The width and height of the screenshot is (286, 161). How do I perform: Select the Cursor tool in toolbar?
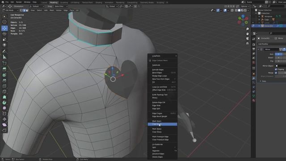4,22
